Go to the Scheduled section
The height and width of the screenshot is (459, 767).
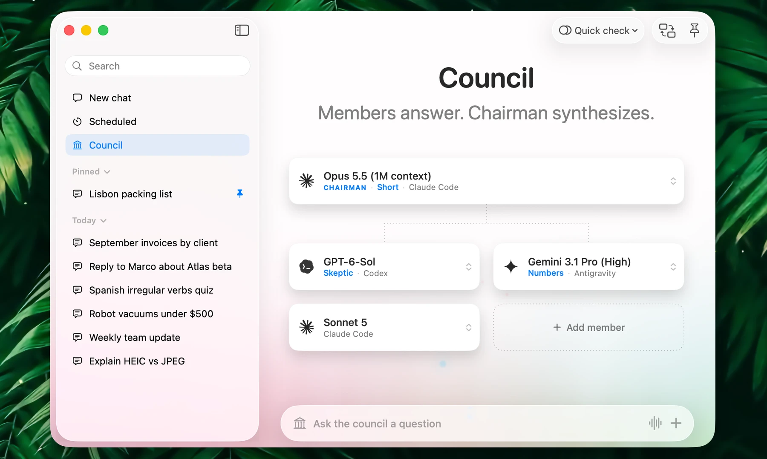coord(157,121)
